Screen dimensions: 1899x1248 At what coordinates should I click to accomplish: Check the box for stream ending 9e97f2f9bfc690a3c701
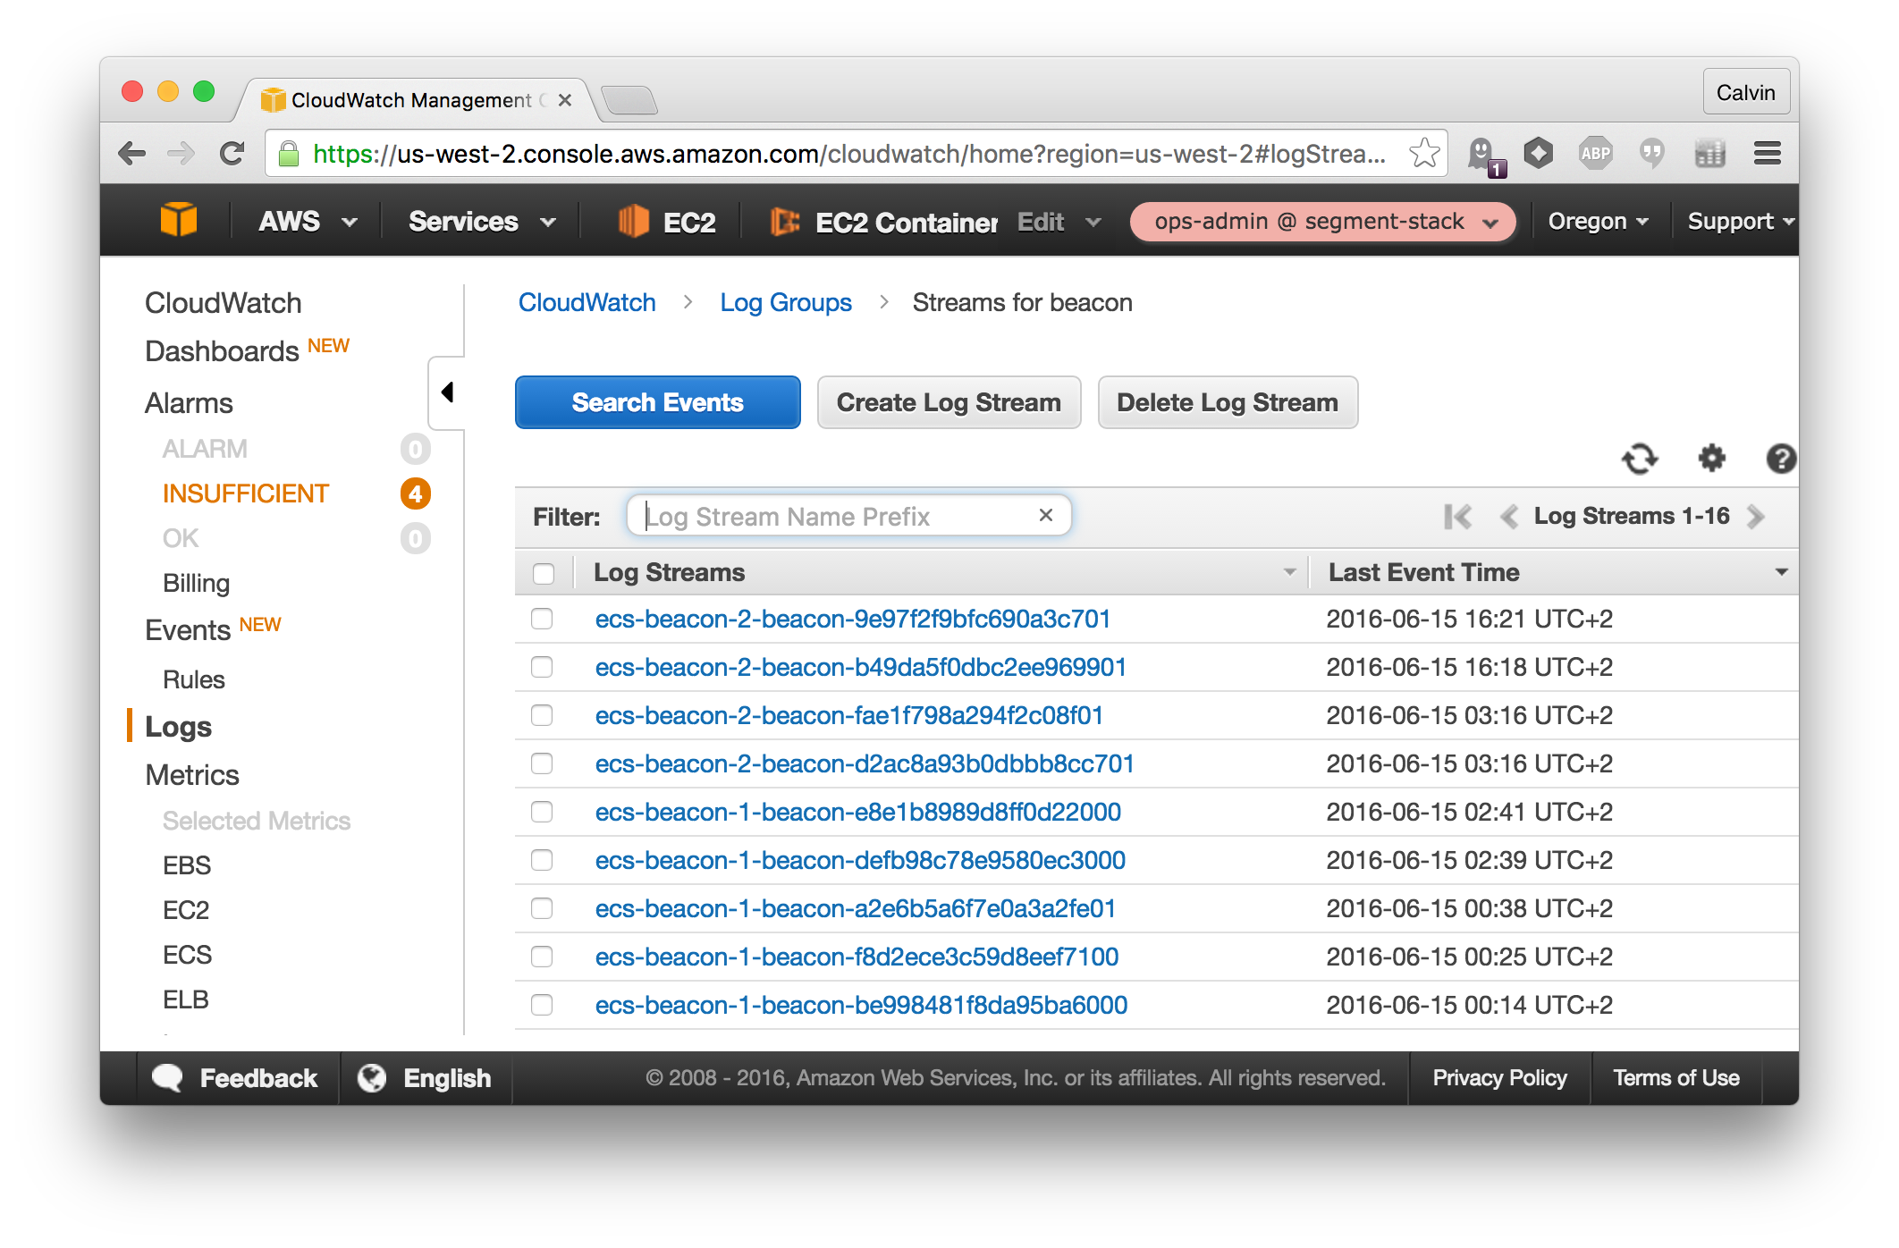(542, 619)
